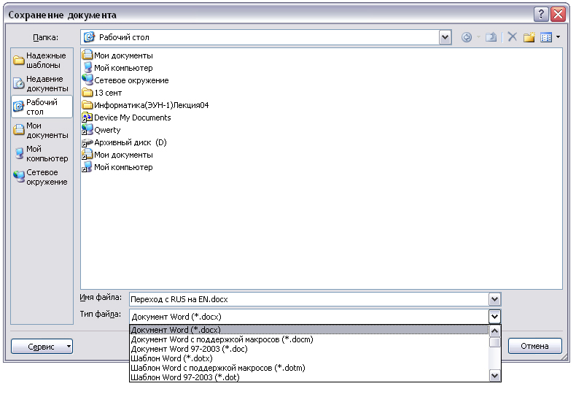Click the Отмена button
Image resolution: width=576 pixels, height=397 pixels.
click(x=535, y=346)
